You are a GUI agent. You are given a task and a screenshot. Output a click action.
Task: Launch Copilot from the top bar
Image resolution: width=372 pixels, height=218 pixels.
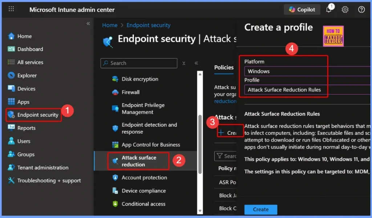[302, 9]
